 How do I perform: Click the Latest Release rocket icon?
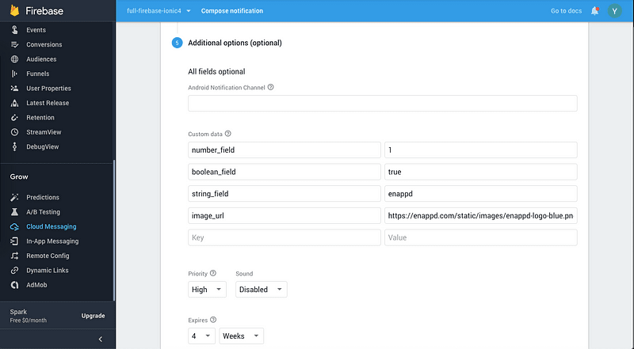[14, 103]
